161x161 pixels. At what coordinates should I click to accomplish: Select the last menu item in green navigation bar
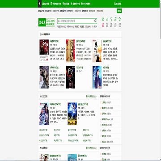pos(86,4)
